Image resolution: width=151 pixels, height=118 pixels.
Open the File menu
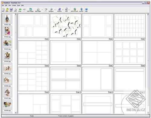[3, 5]
